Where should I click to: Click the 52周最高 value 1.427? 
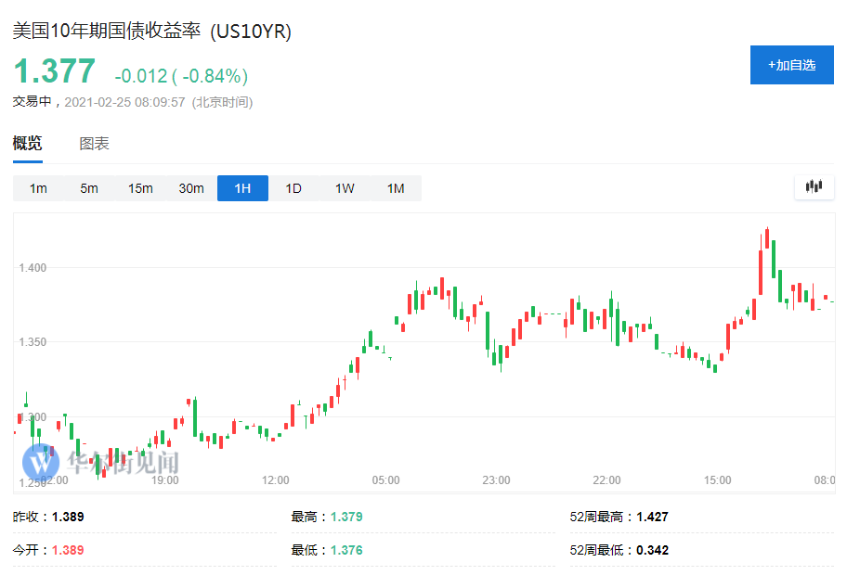click(650, 517)
